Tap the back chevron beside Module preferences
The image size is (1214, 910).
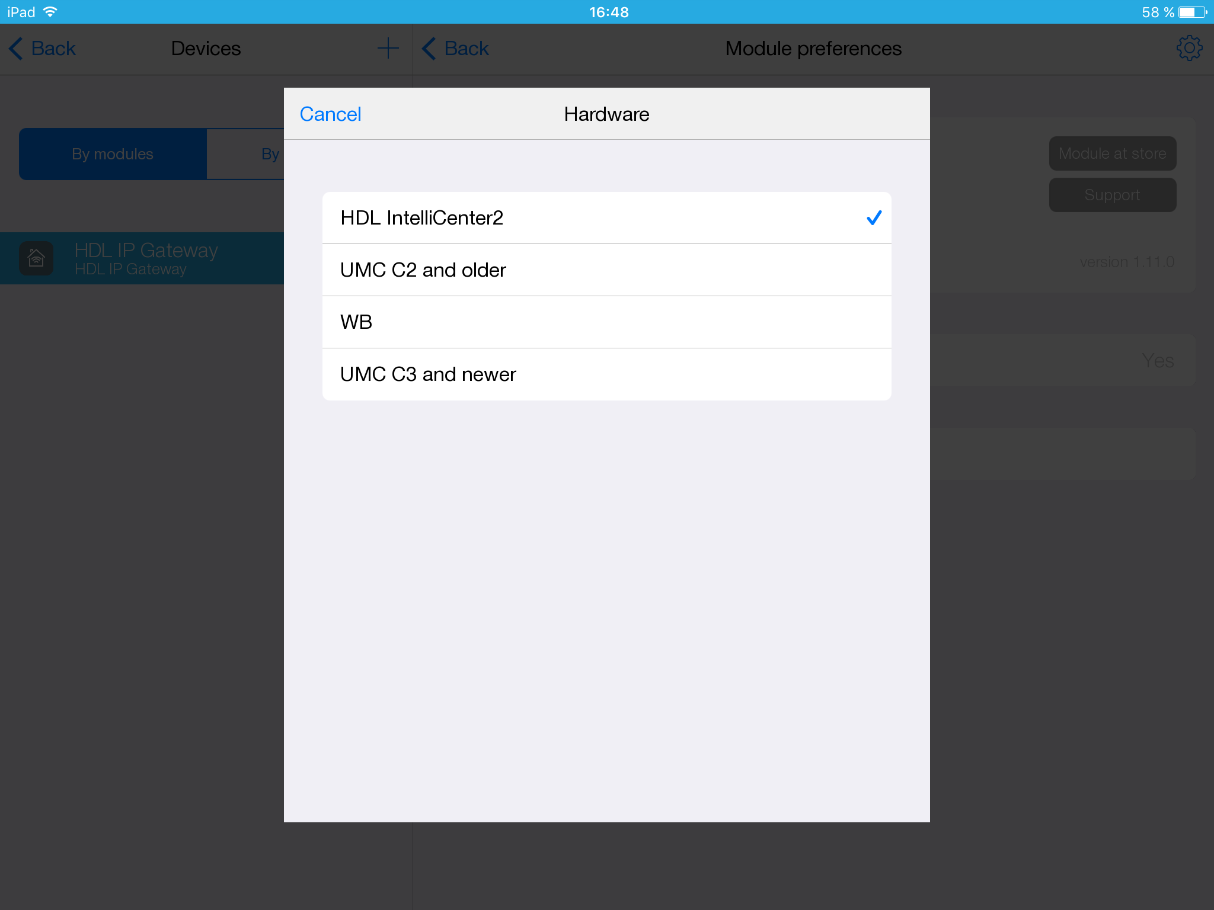[x=429, y=49]
